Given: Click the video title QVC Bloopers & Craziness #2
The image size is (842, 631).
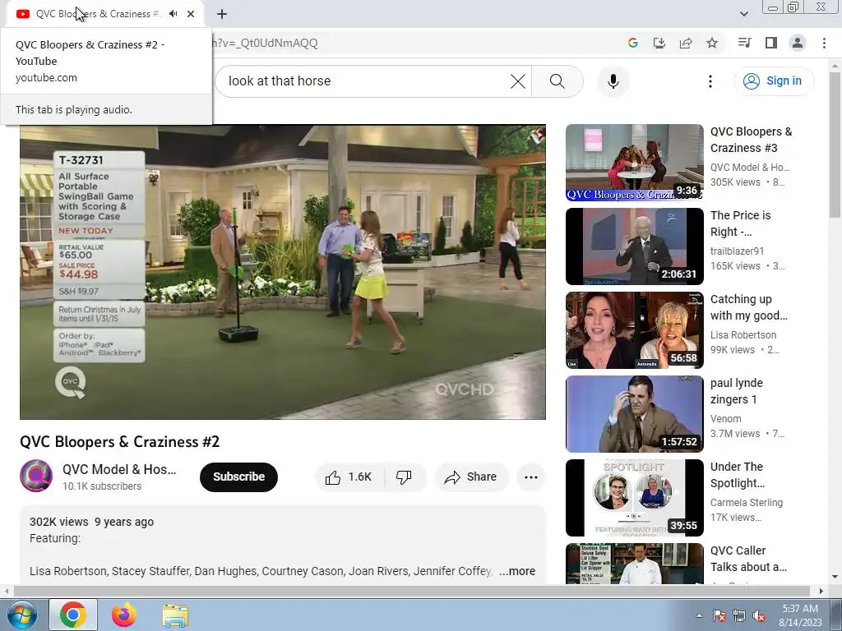Looking at the screenshot, I should tap(120, 441).
